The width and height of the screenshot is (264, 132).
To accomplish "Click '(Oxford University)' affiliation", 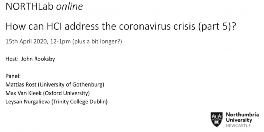I will [66, 93].
